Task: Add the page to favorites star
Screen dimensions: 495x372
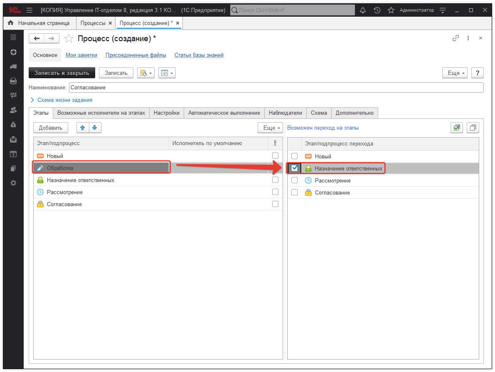Action: 391,10
